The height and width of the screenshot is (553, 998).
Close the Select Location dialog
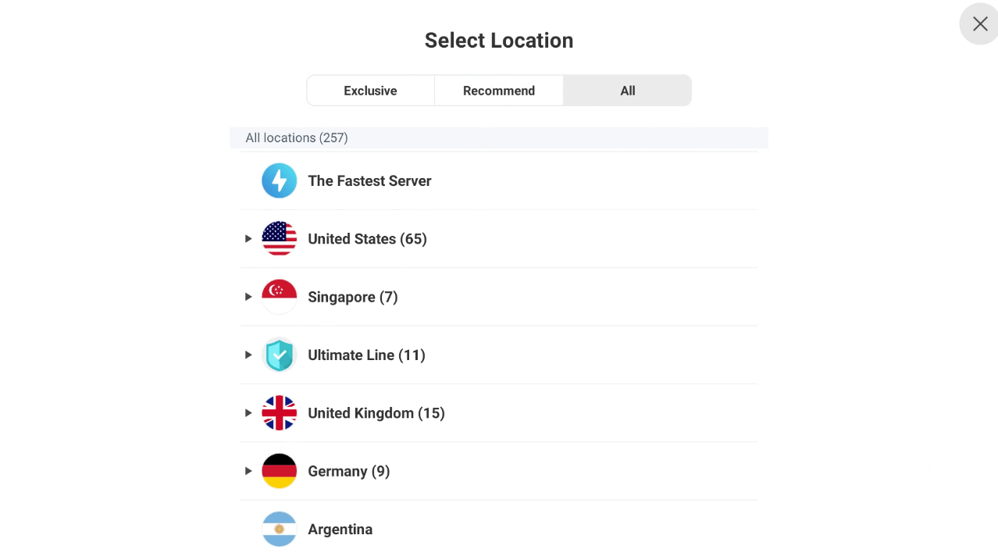pyautogui.click(x=980, y=24)
